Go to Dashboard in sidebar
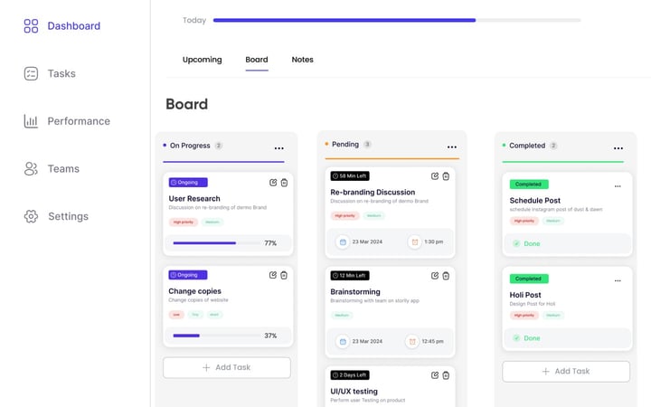This screenshot has height=407, width=651. (x=74, y=25)
